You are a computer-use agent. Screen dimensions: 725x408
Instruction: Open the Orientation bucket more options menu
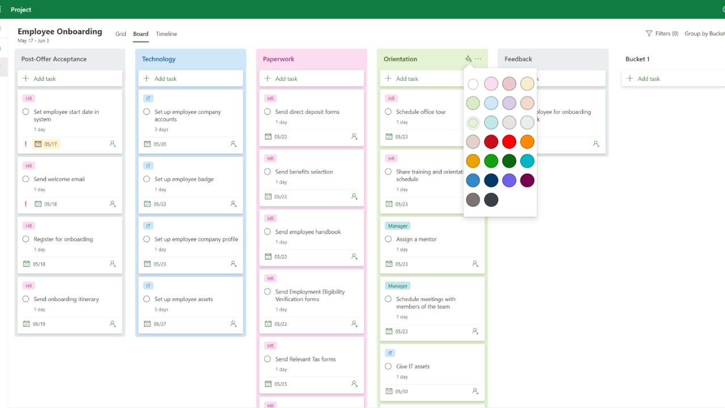478,59
